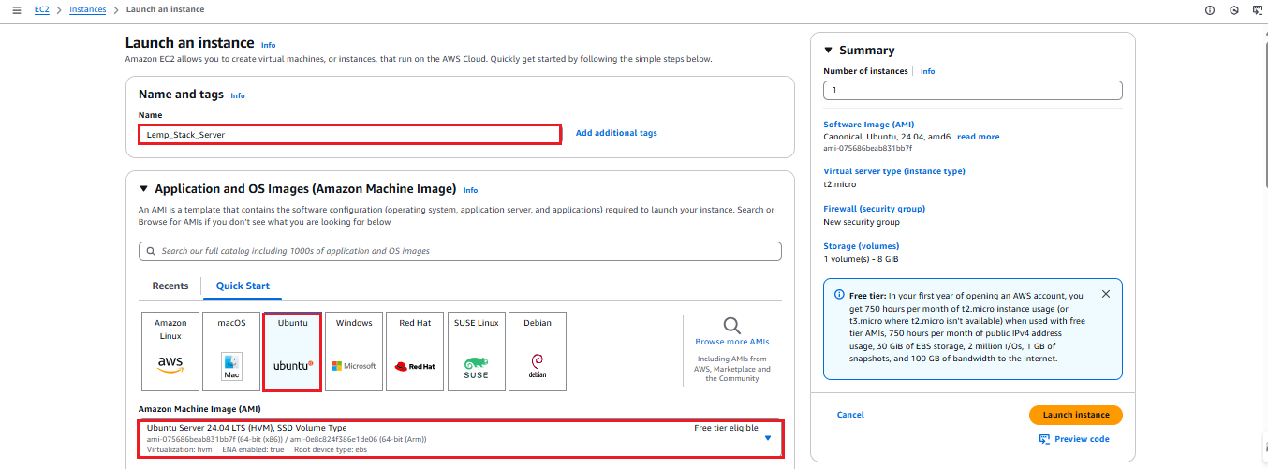Image resolution: width=1268 pixels, height=469 pixels.
Task: Click Info link beside Name and tags
Action: click(238, 95)
